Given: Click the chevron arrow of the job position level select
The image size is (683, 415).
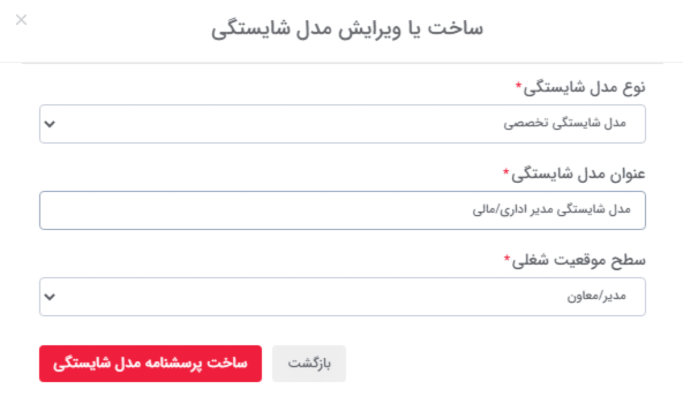Looking at the screenshot, I should (49, 297).
